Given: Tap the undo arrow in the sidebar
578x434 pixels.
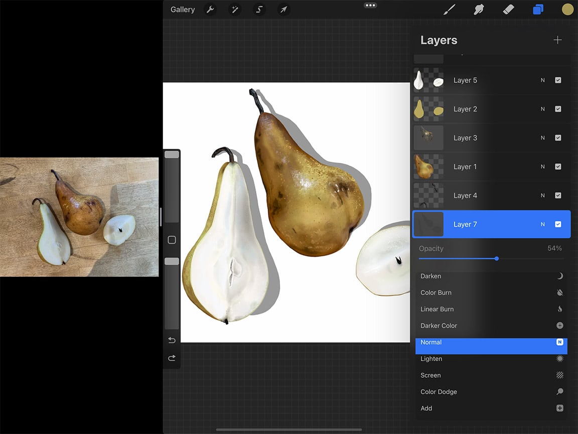Looking at the screenshot, I should click(x=172, y=340).
